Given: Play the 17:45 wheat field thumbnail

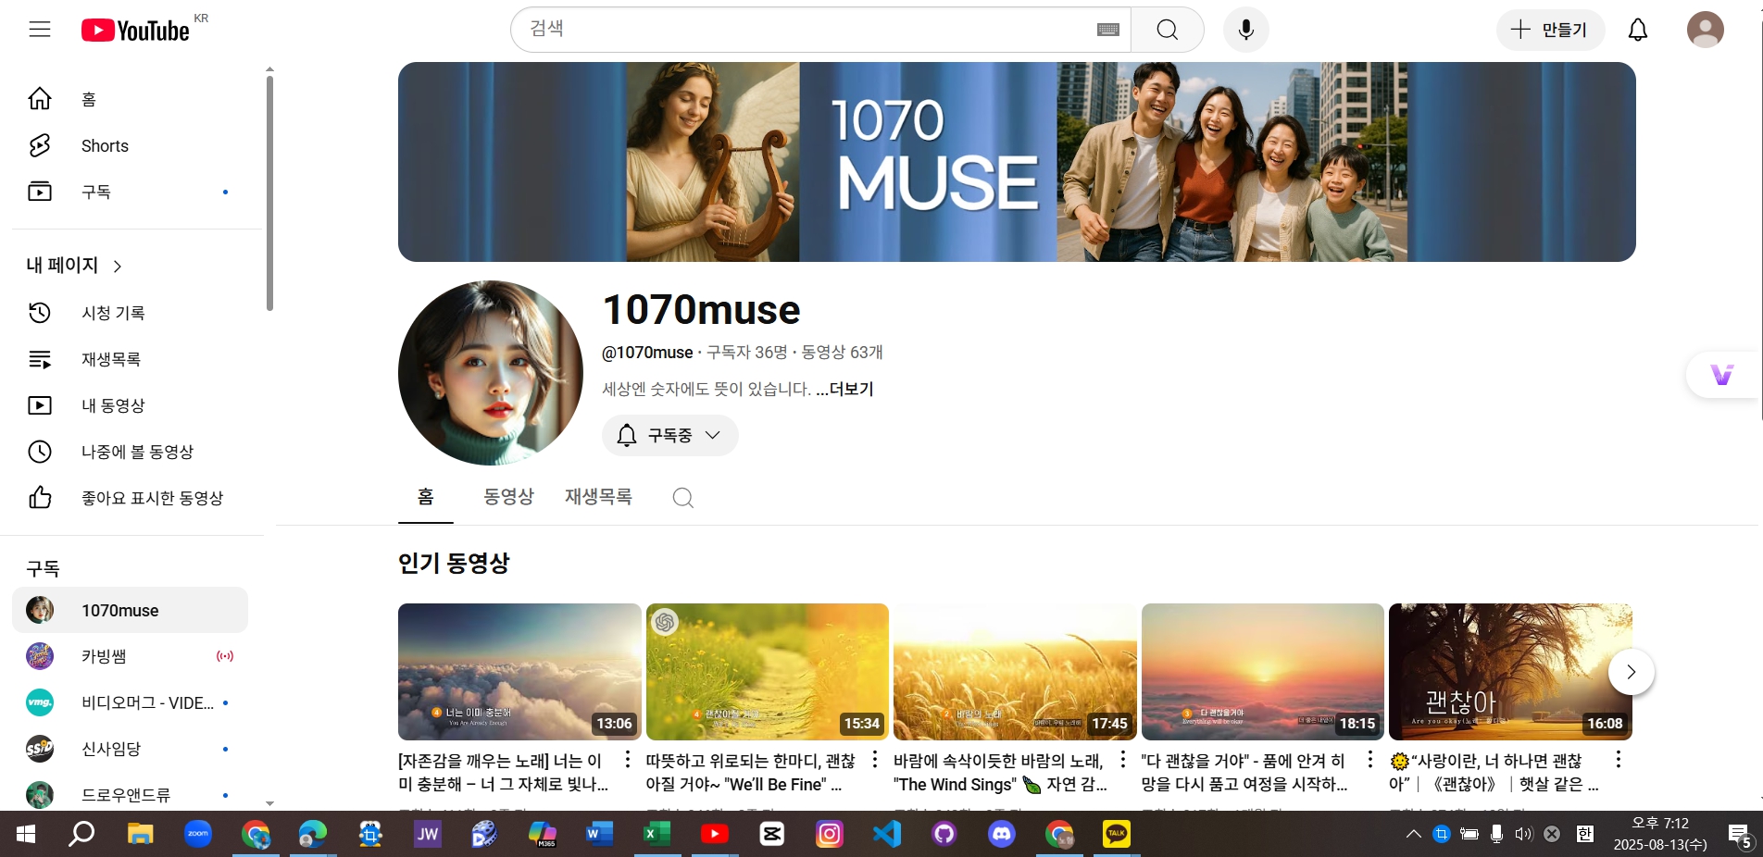Looking at the screenshot, I should tap(1015, 672).
